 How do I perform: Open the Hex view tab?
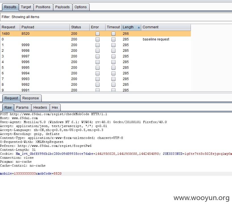click(55, 108)
